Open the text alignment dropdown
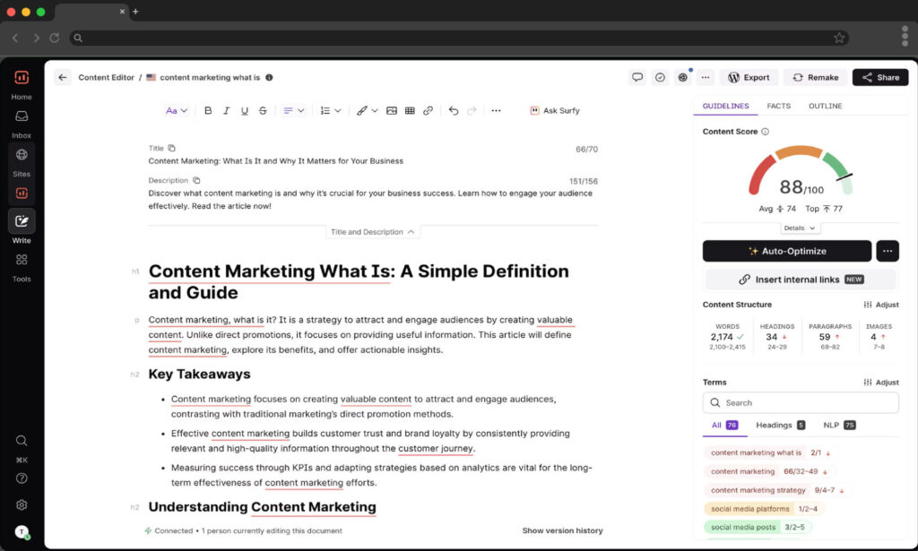This screenshot has width=918, height=551. pos(294,110)
